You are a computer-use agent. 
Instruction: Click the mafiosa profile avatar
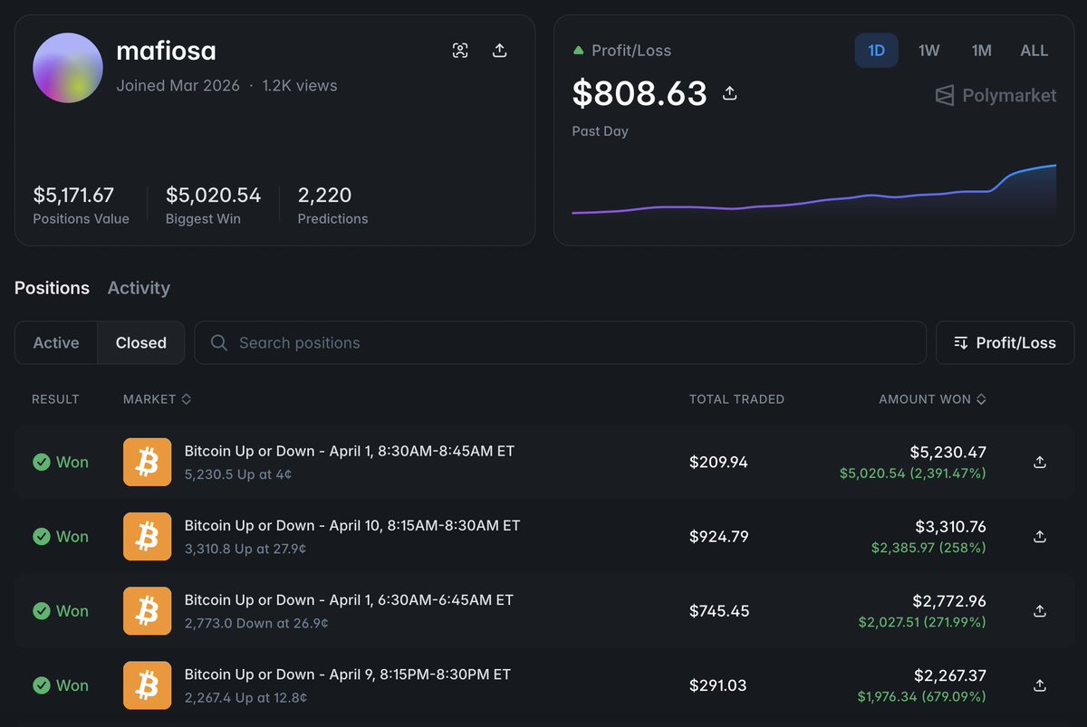68,68
